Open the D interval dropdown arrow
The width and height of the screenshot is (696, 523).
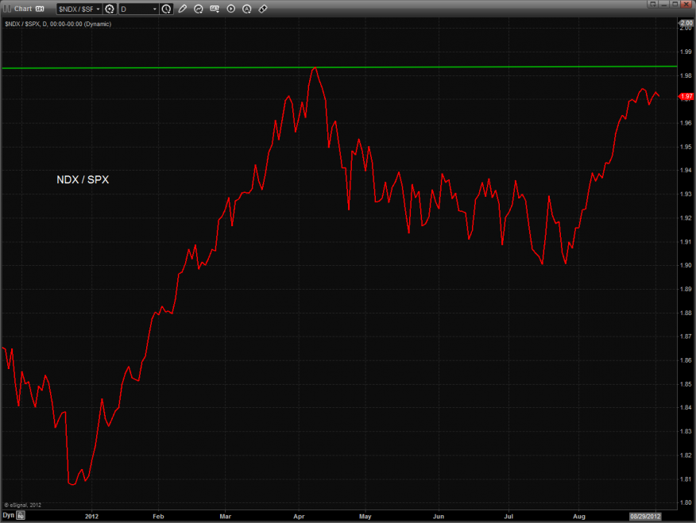click(154, 10)
